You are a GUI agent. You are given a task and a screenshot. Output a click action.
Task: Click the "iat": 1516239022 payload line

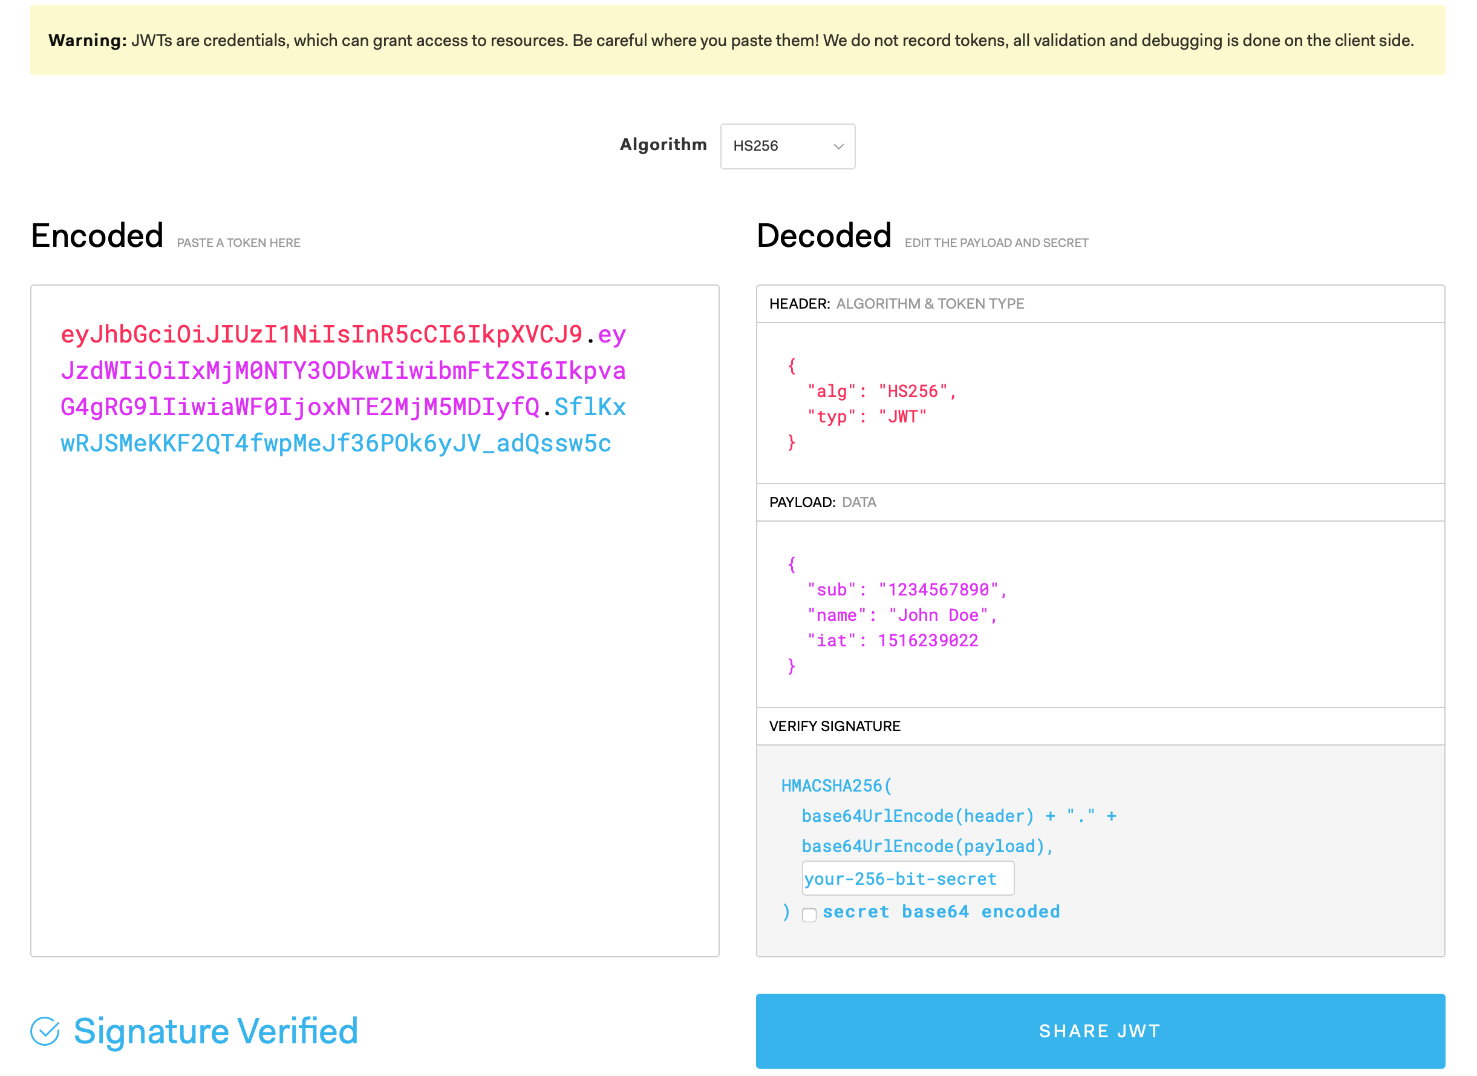tap(892, 640)
